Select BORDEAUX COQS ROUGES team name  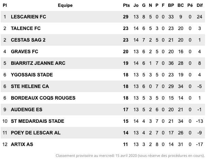[x=43, y=98]
